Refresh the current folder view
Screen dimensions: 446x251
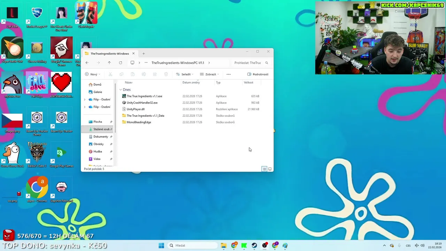pos(121,63)
